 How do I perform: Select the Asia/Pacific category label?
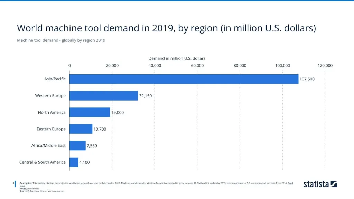(55, 79)
